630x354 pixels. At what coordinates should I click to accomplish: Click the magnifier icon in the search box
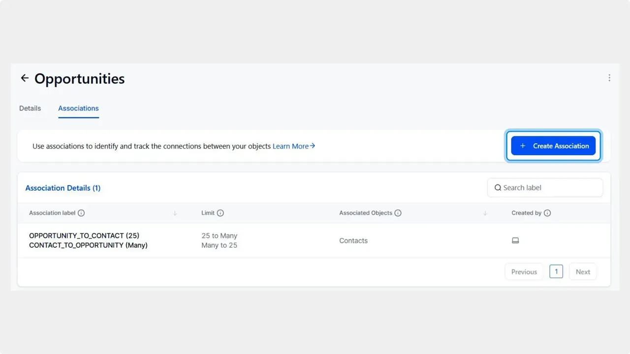click(498, 188)
